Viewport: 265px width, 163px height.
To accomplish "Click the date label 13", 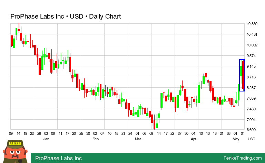I will pos(208,133).
